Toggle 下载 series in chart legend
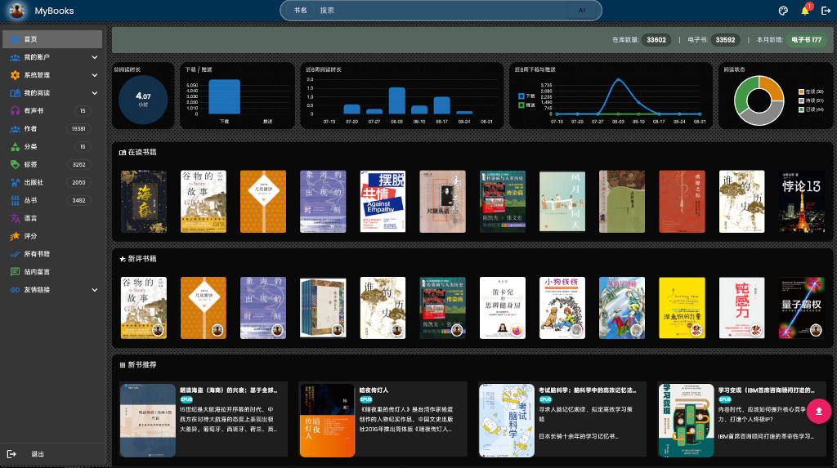Image resolution: width=837 pixels, height=468 pixels. tap(526, 96)
